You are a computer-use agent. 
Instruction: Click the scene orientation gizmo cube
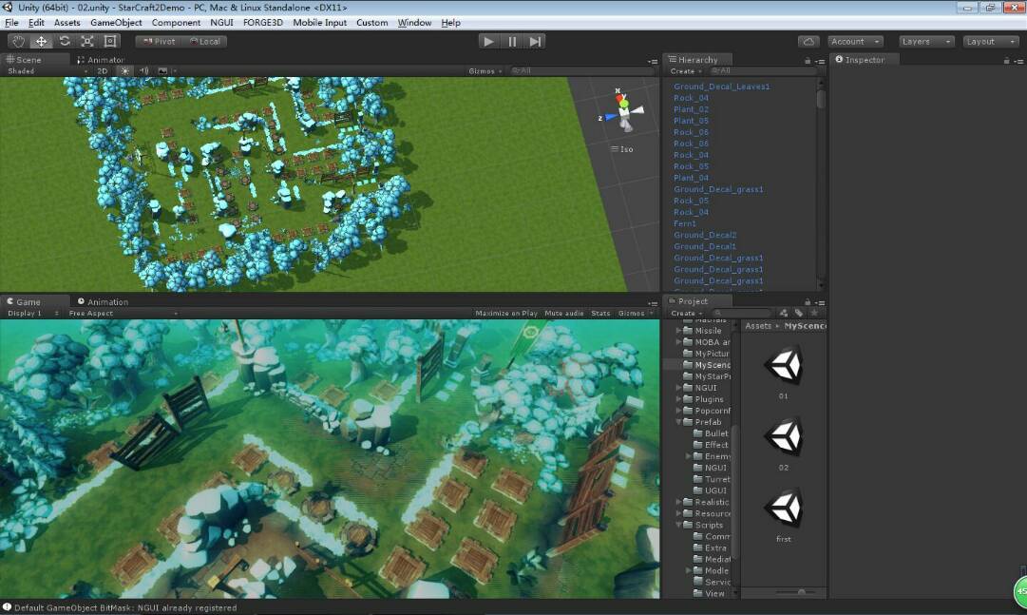[x=624, y=113]
